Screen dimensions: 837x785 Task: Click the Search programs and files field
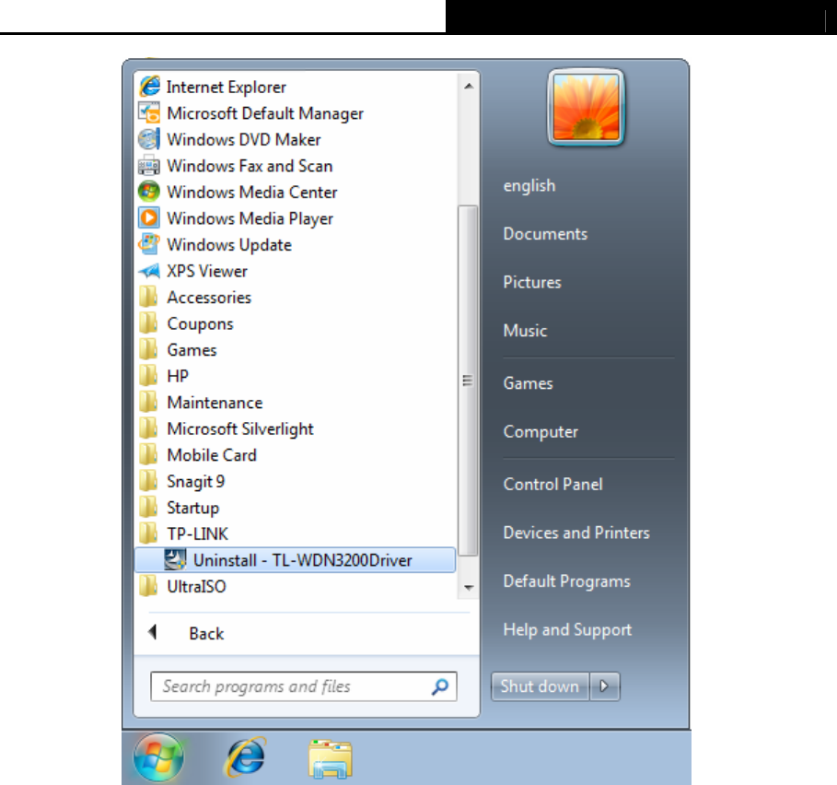coord(303,686)
